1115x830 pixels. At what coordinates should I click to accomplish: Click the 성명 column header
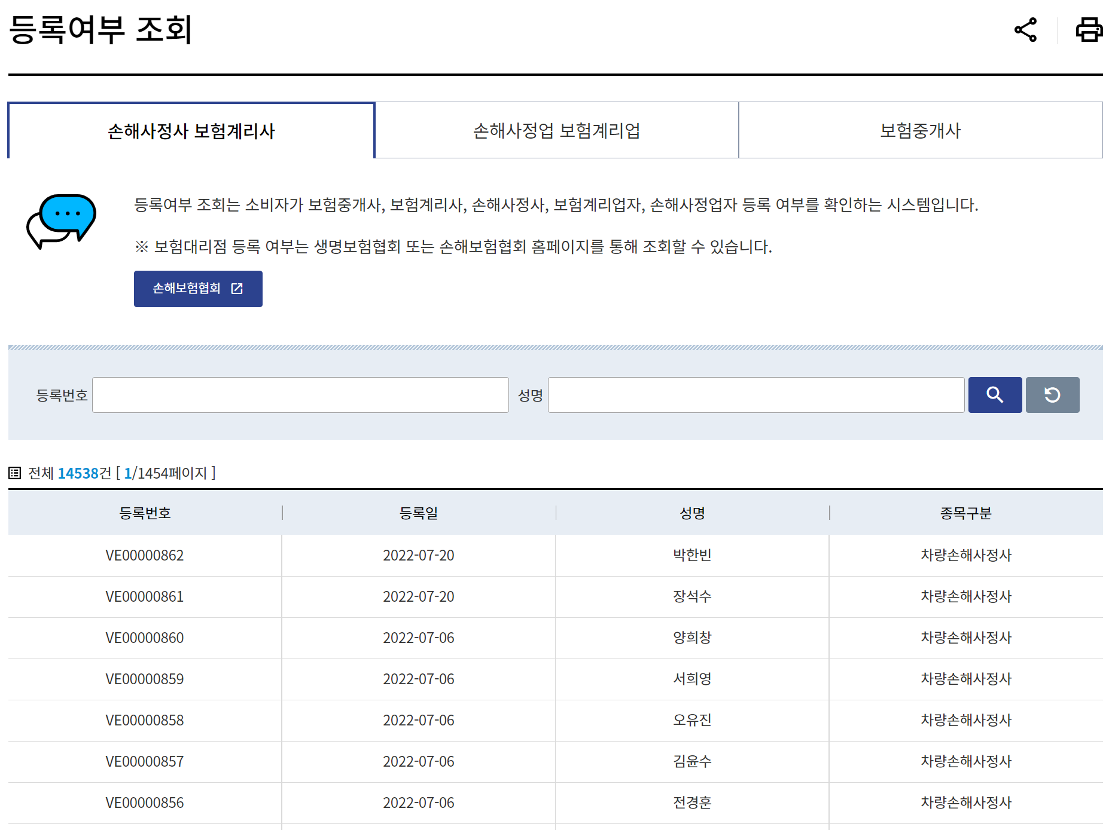pos(692,513)
